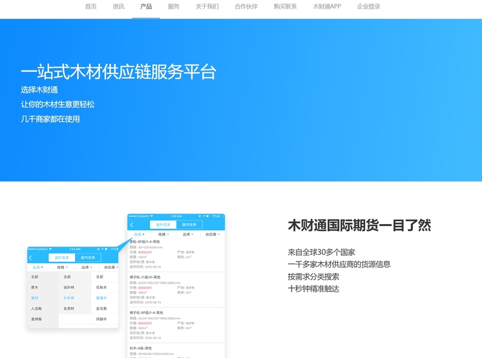Open the 樟子松-六级 listing card
This screenshot has width=482, height=358.
[x=176, y=290]
